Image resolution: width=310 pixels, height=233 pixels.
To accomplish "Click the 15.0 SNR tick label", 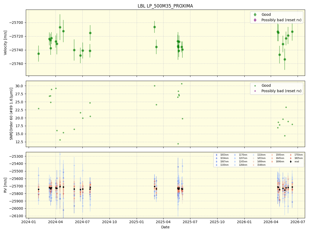I will pyautogui.click(x=20, y=134).
